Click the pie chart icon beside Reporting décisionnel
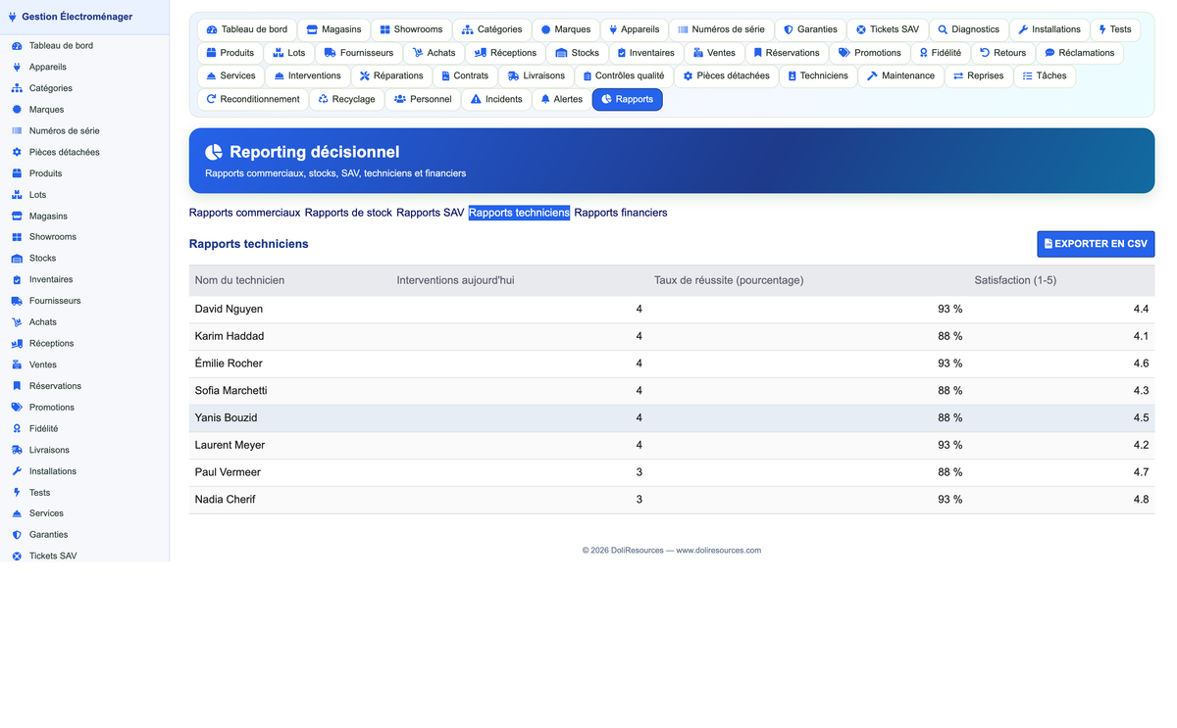This screenshot has height=728, width=1177. 214,152
